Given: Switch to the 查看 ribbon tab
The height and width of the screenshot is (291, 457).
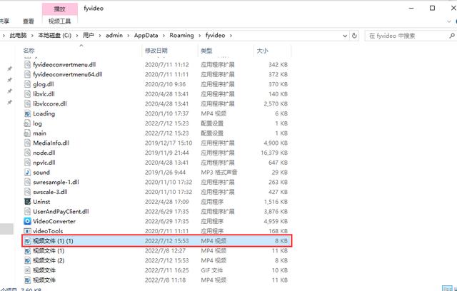Looking at the screenshot, I should point(29,21).
